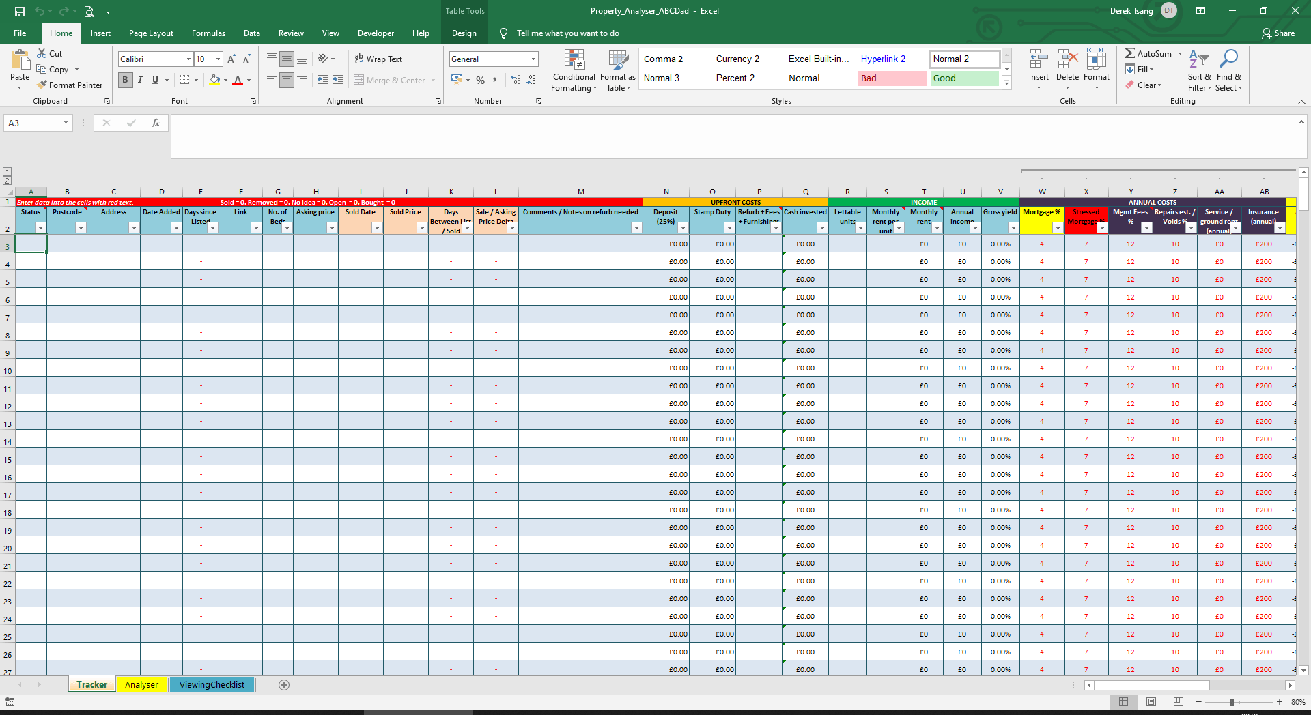Click the ViewingChecklist sheet tab
1311x715 pixels.
point(212,684)
